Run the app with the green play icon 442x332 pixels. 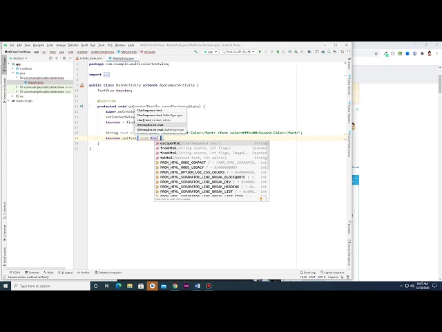tap(260, 52)
